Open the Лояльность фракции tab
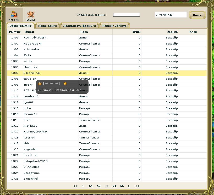 [80, 26]
